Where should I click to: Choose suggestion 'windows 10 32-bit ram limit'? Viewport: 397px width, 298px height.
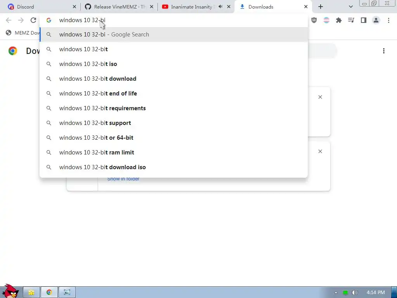[174, 152]
